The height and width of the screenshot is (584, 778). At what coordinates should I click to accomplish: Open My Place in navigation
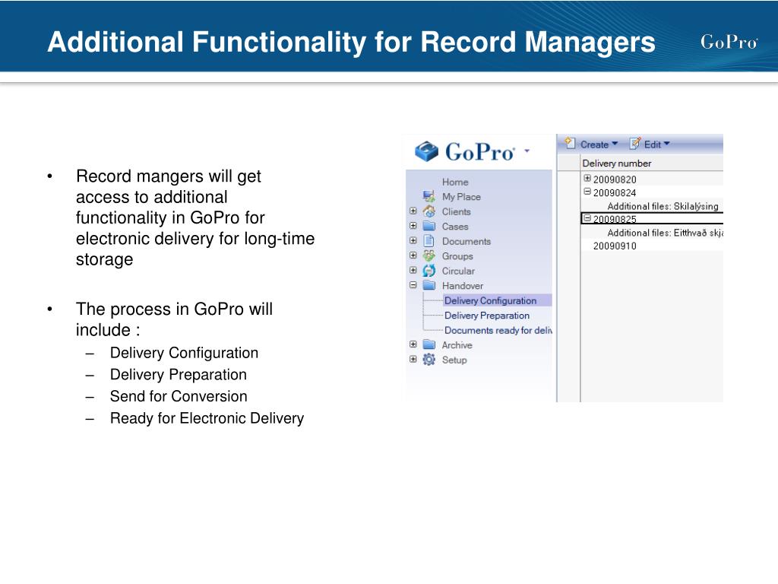(461, 197)
